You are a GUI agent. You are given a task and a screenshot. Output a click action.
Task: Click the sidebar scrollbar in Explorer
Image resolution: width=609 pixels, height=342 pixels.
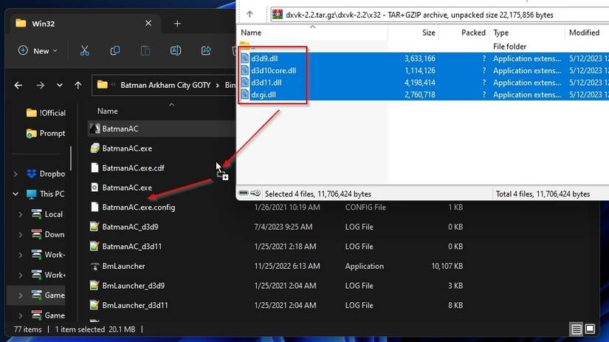[71, 158]
